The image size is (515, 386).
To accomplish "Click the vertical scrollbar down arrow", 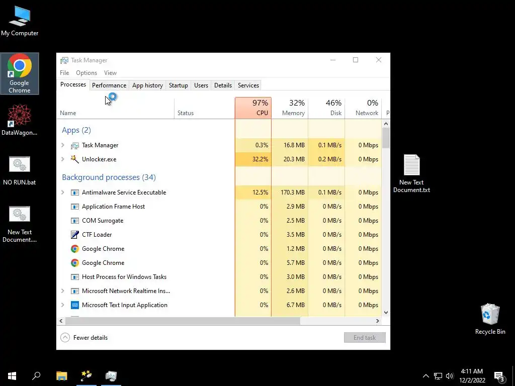I will click(386, 313).
